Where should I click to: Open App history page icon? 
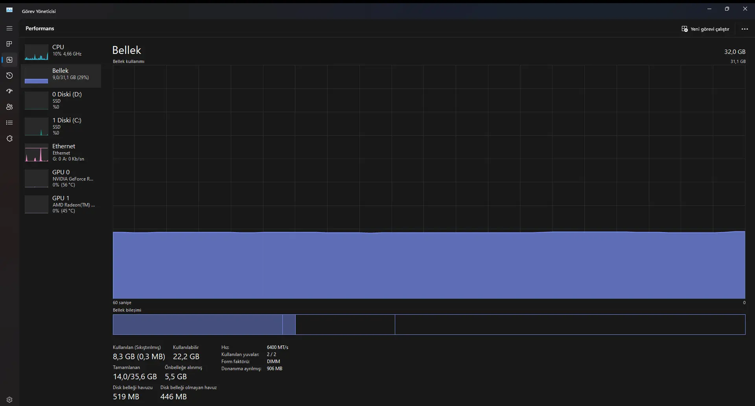click(x=9, y=76)
